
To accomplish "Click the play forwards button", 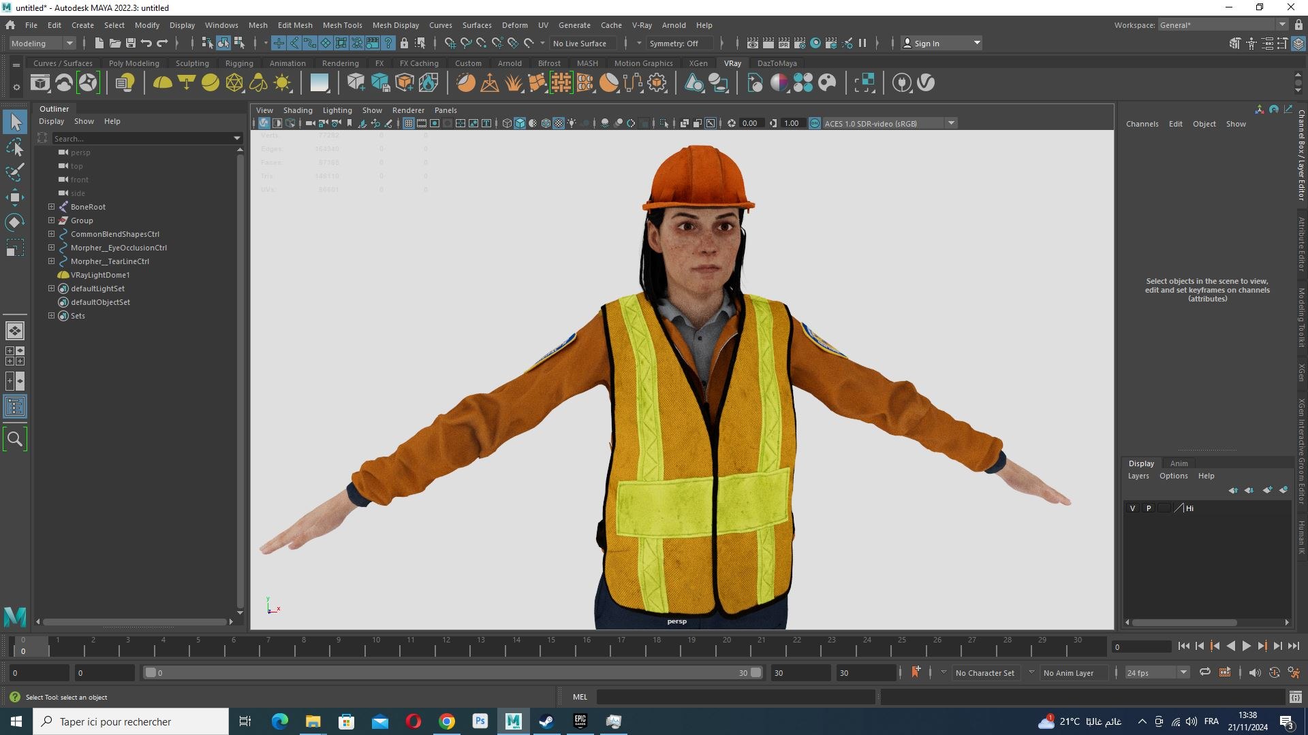I will 1246,646.
